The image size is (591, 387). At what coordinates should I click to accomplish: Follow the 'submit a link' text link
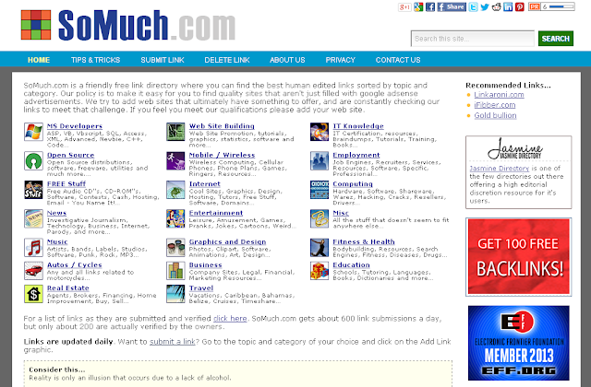(173, 342)
